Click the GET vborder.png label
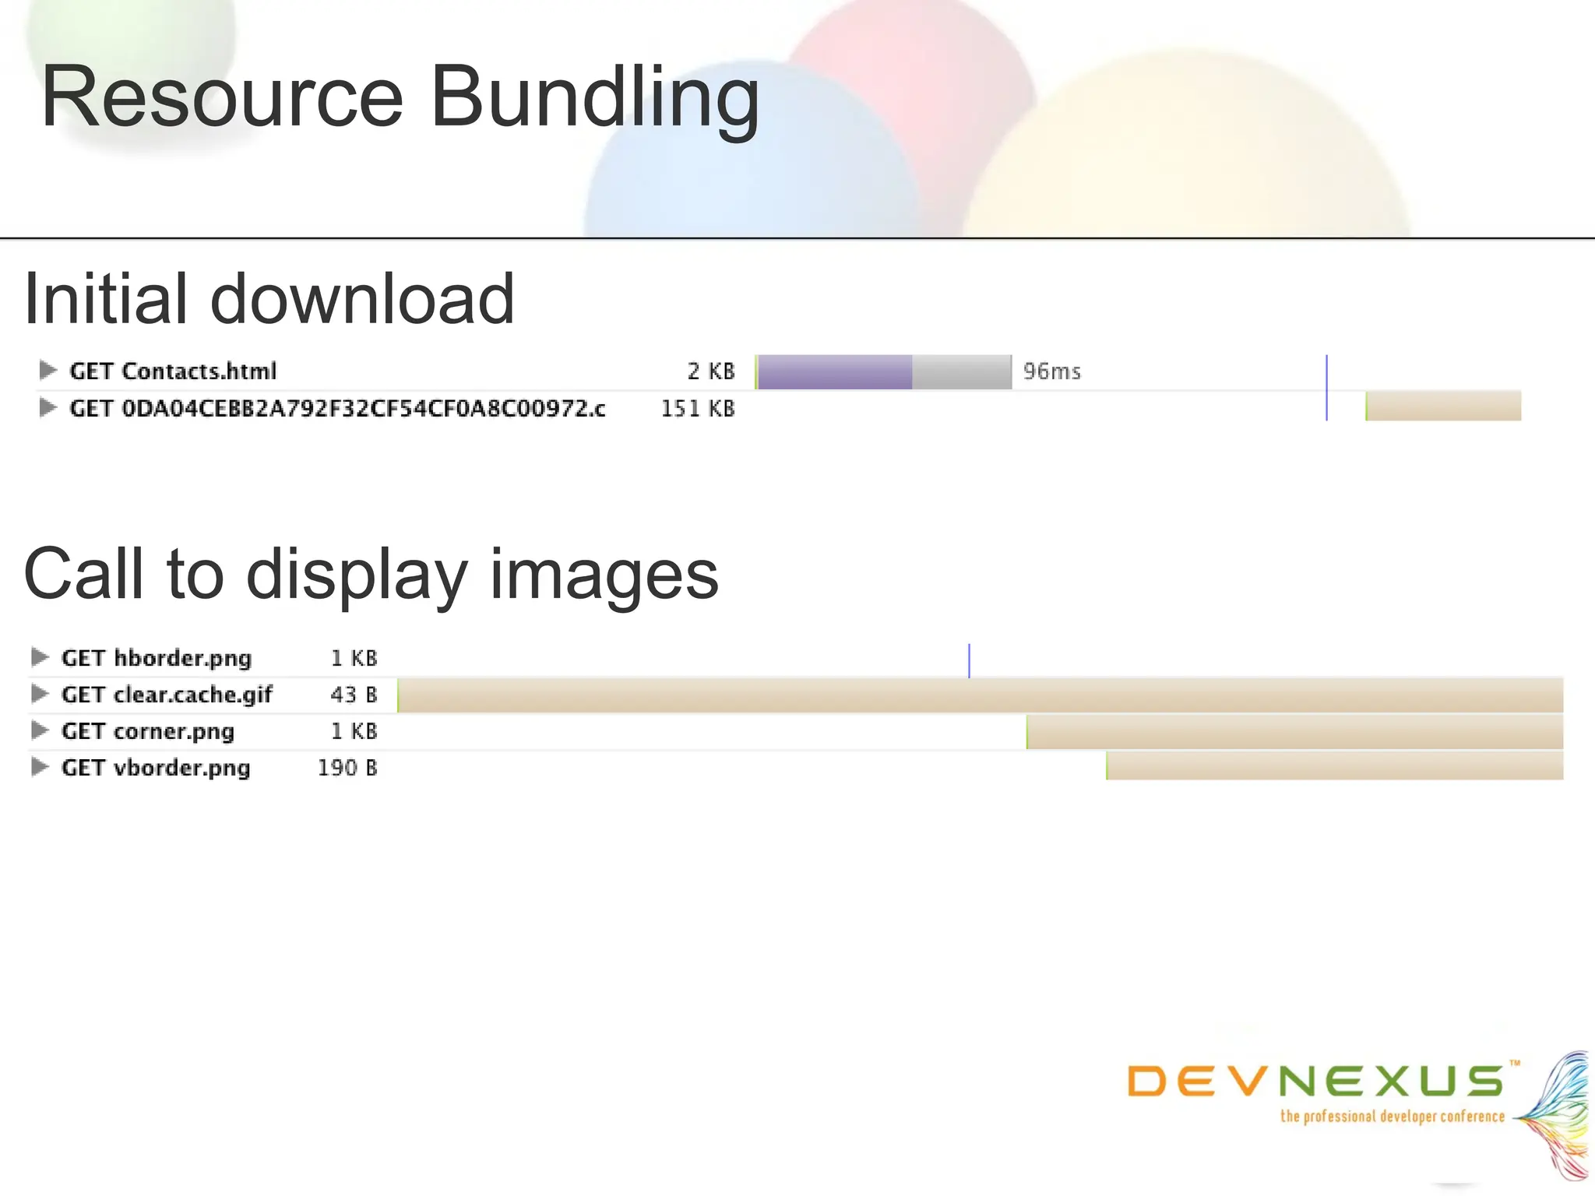Screen dimensions: 1595x1196 (x=156, y=769)
